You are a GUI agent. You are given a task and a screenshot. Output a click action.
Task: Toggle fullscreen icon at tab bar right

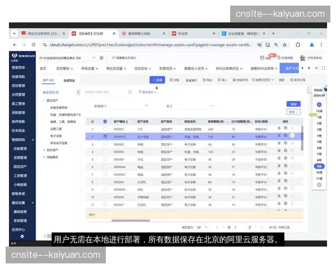coord(323,68)
